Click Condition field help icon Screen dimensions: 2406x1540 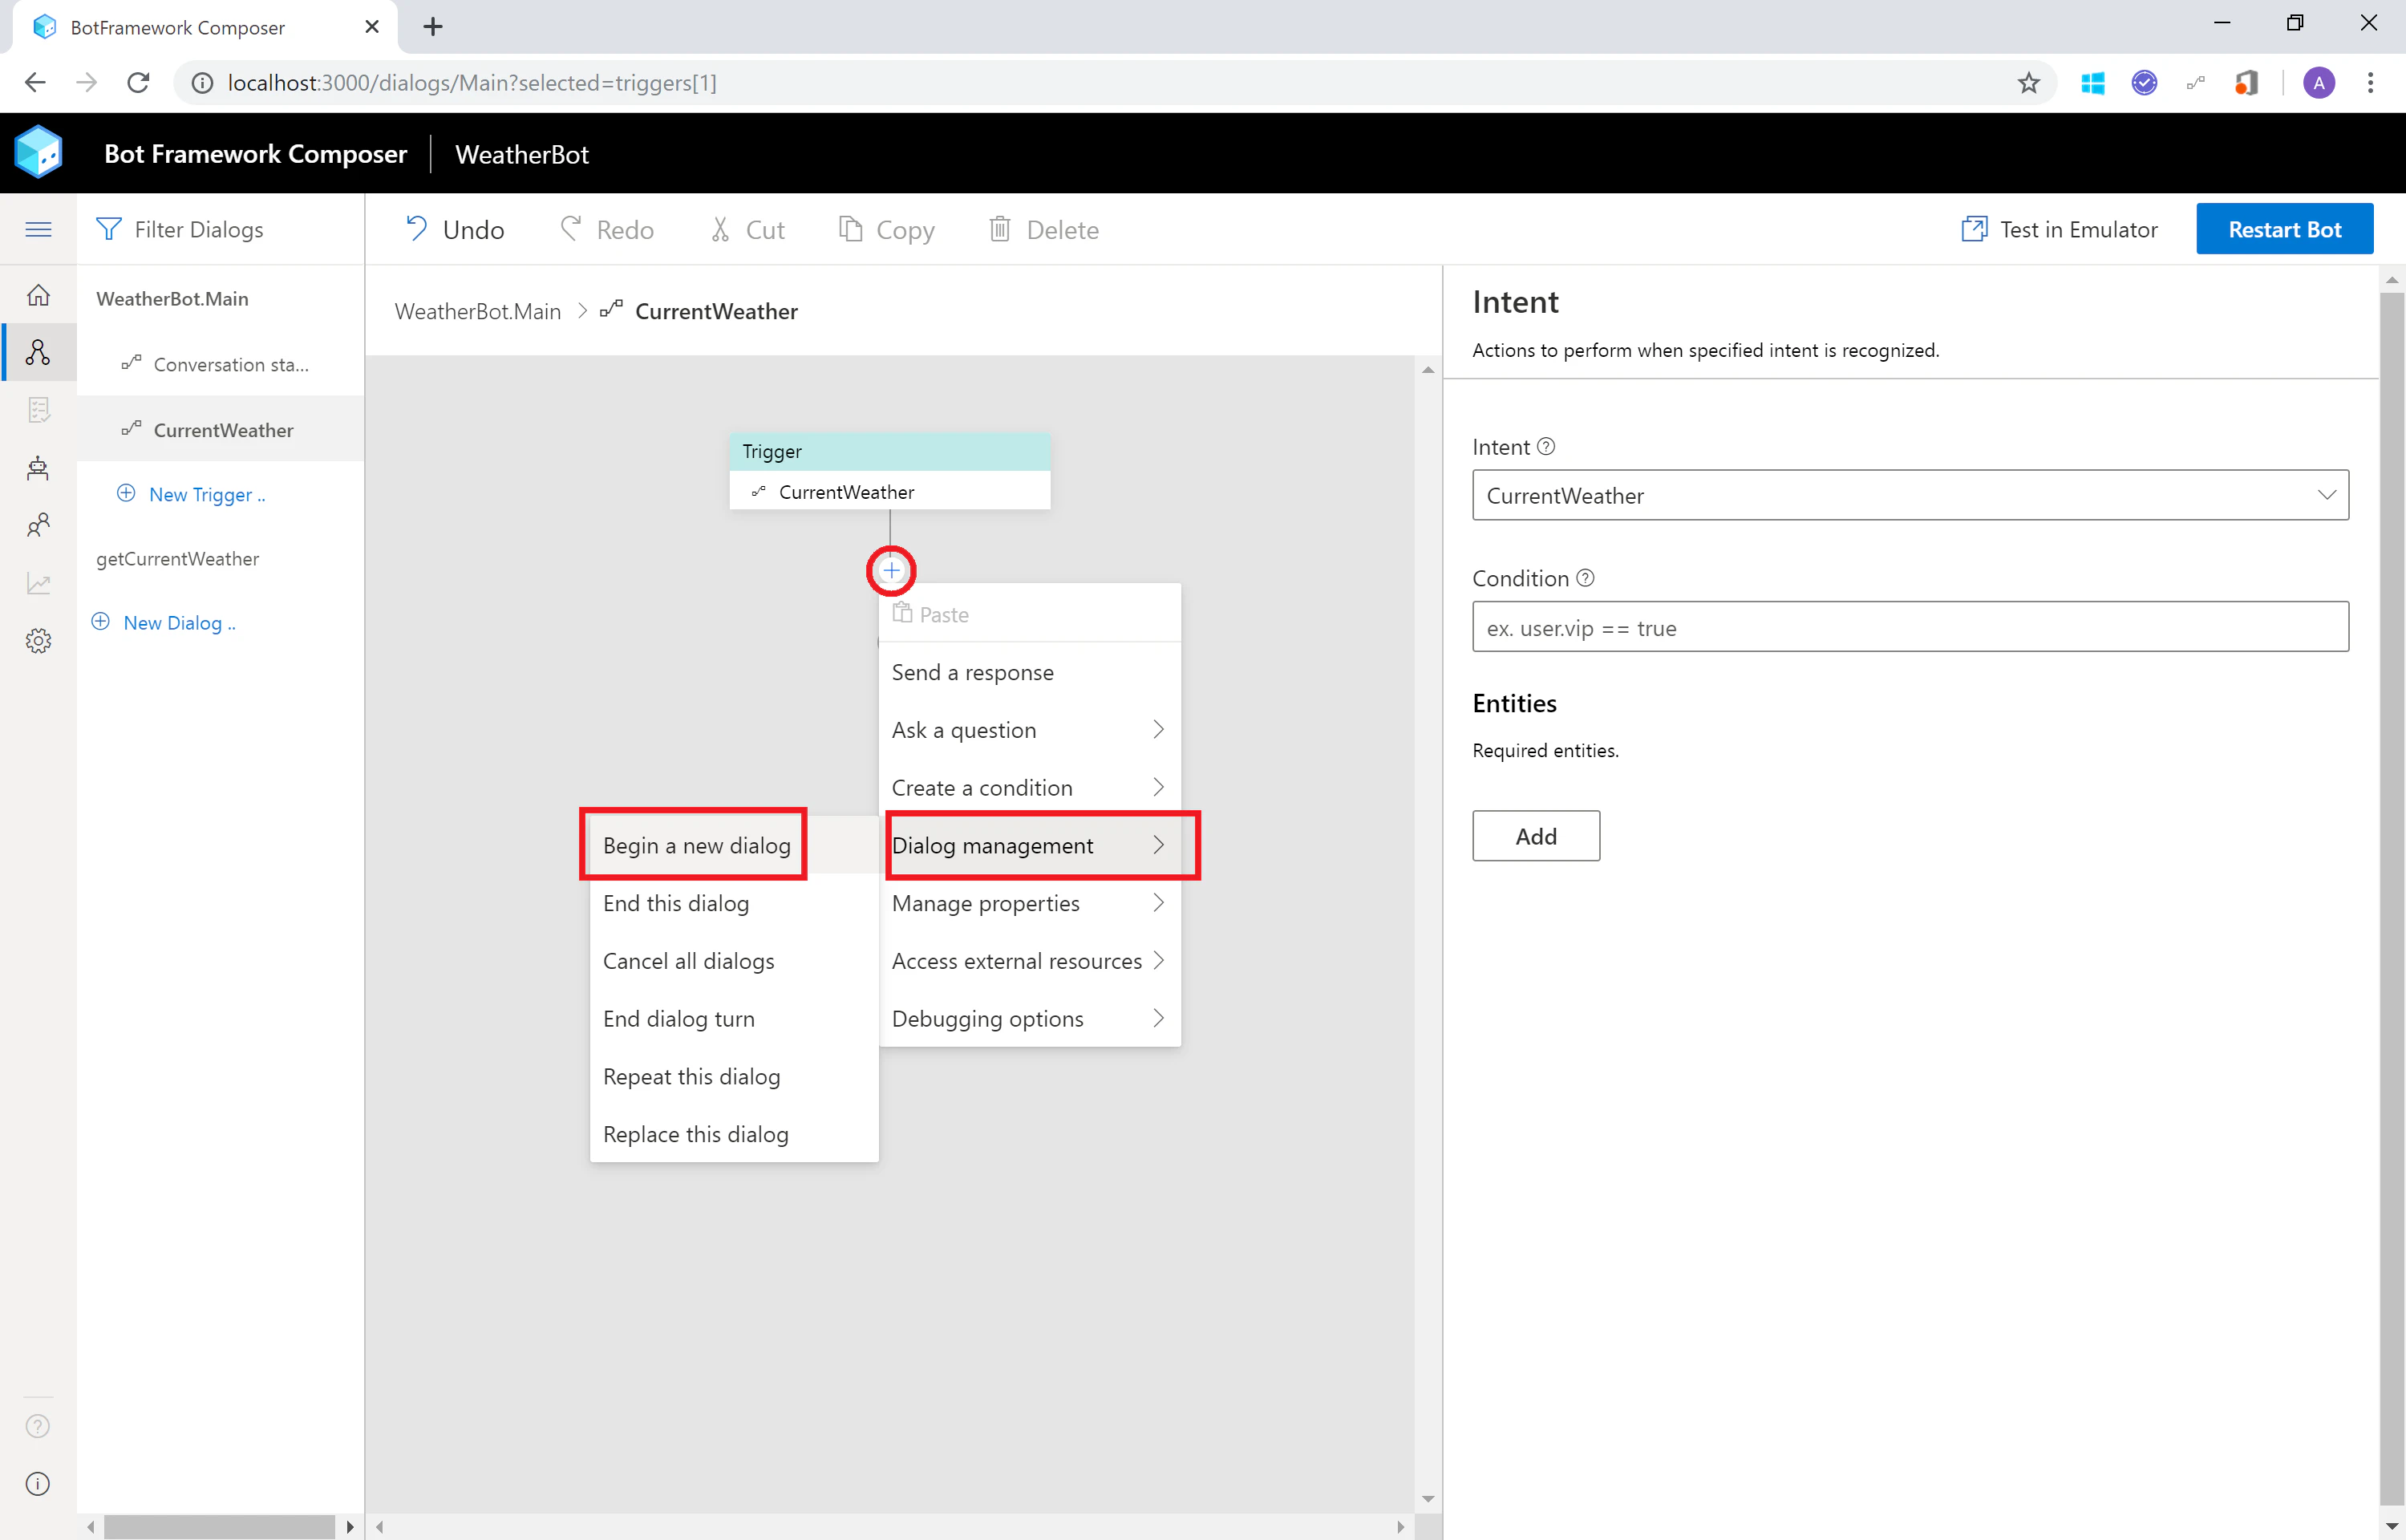1586,578
